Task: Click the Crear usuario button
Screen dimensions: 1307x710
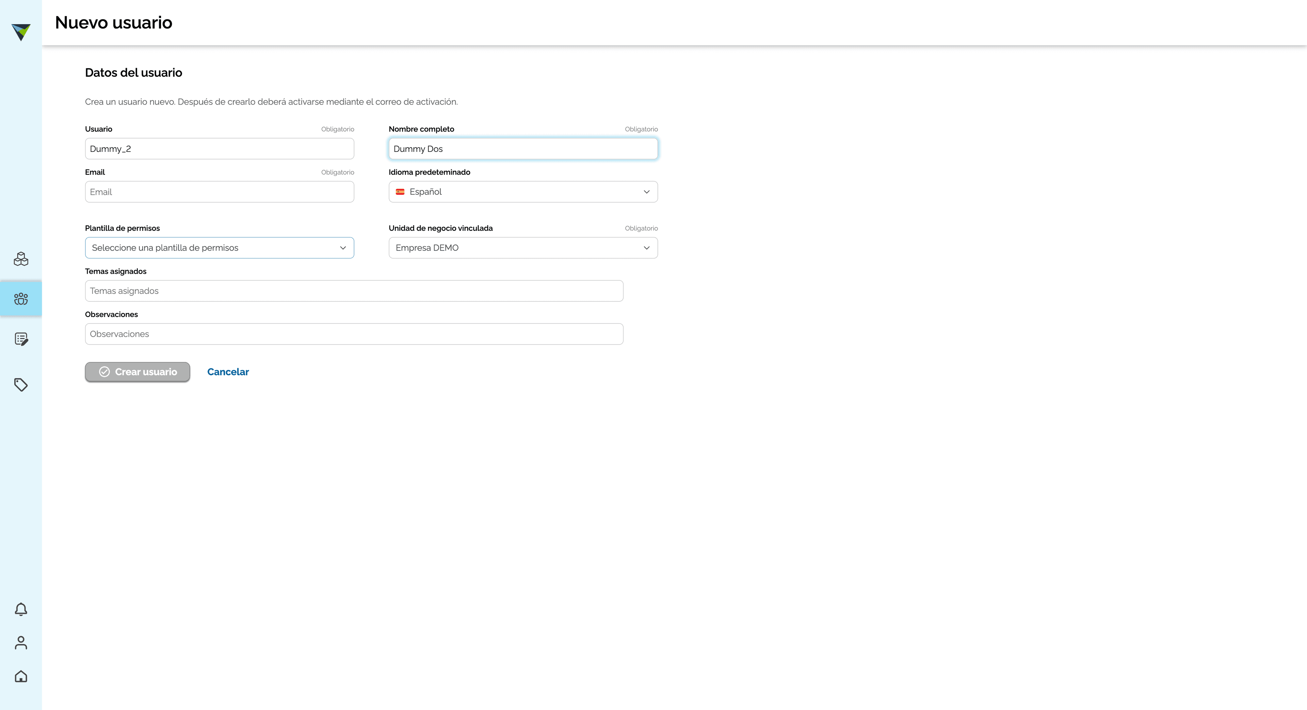Action: 138,372
